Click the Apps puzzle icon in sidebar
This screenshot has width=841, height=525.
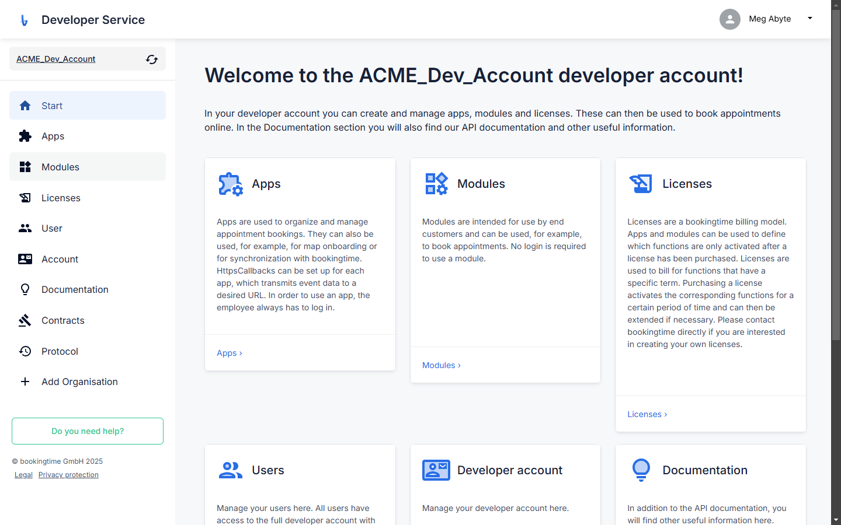point(25,136)
